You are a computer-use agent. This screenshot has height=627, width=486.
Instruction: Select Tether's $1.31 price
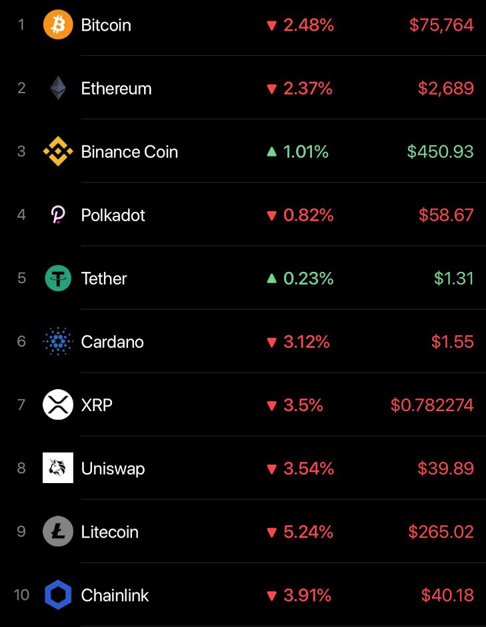453,279
